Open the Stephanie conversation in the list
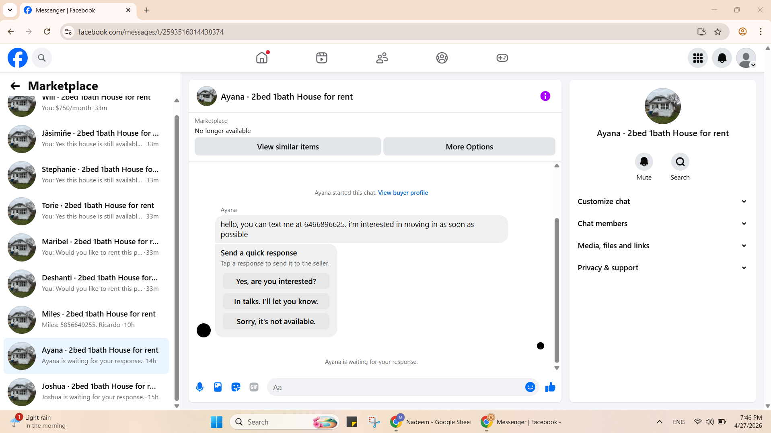The width and height of the screenshot is (771, 433). [x=86, y=175]
